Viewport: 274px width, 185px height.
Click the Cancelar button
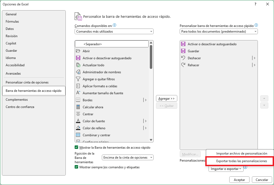262,180
